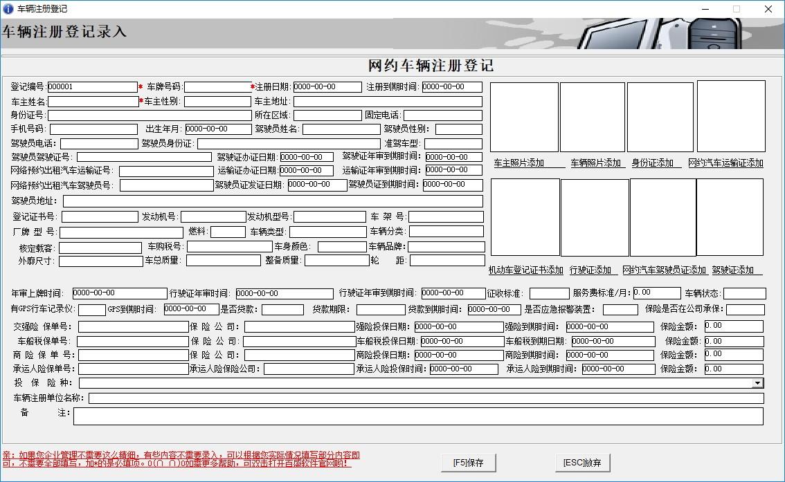Focus the 登记编号 field showing 000001
Viewport: 785px width, 482px height.
pyautogui.click(x=92, y=87)
